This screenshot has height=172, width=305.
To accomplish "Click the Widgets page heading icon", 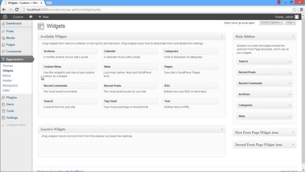I will tap(41, 26).
